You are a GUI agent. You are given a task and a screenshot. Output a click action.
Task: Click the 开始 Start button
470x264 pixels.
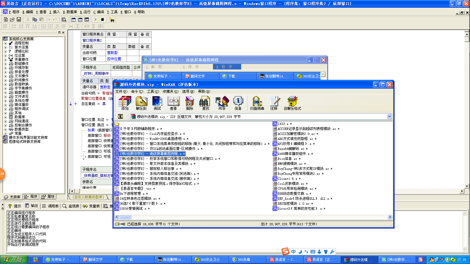coord(14,259)
